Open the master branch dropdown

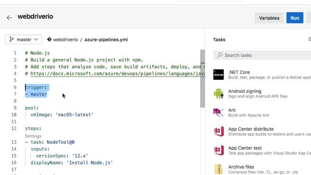coord(24,39)
